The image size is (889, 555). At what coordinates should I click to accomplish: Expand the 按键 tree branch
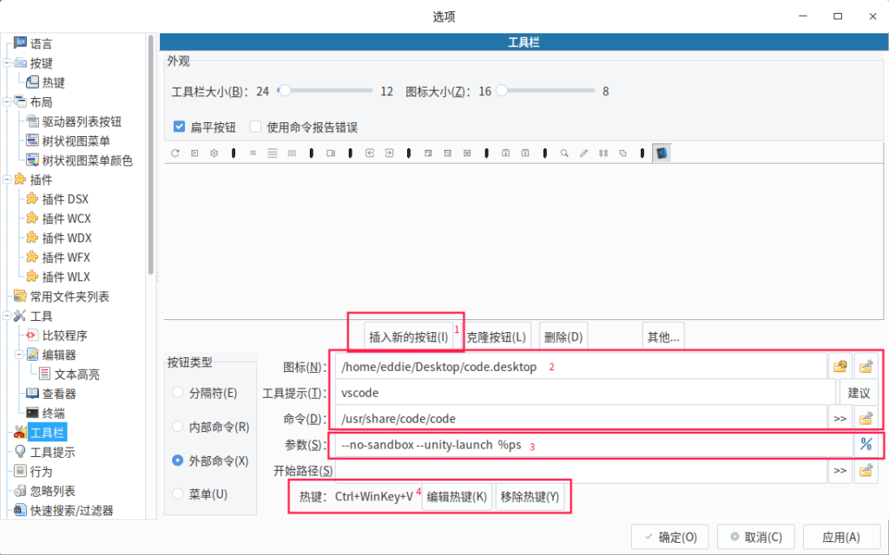(9, 62)
